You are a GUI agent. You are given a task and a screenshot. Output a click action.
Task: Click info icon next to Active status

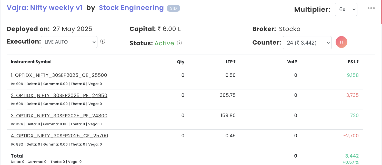[x=179, y=43]
